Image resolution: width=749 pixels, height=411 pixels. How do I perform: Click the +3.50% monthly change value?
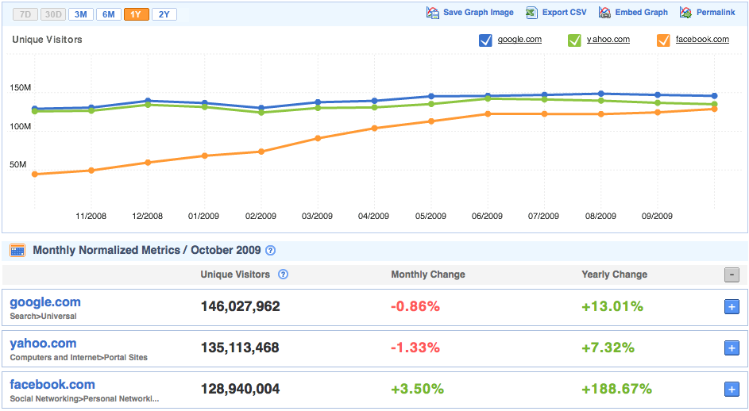coord(417,389)
